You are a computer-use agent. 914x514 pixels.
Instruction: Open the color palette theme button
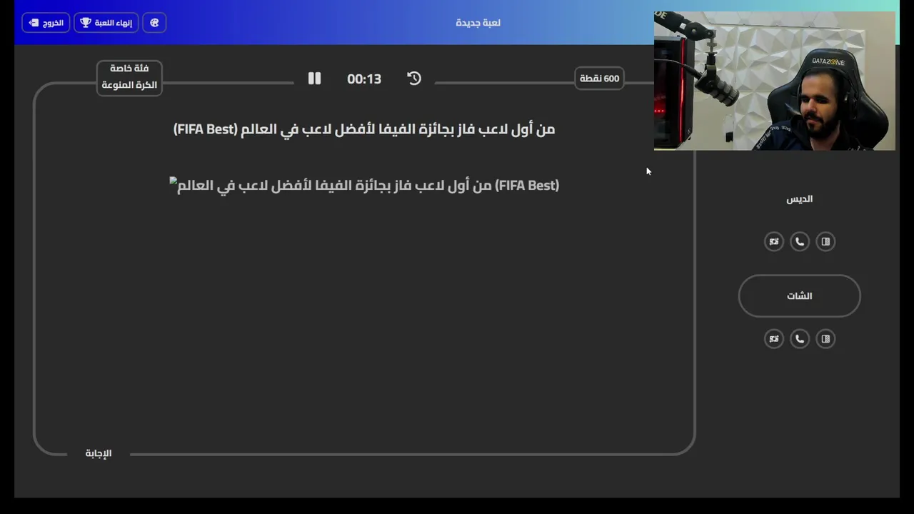[154, 23]
